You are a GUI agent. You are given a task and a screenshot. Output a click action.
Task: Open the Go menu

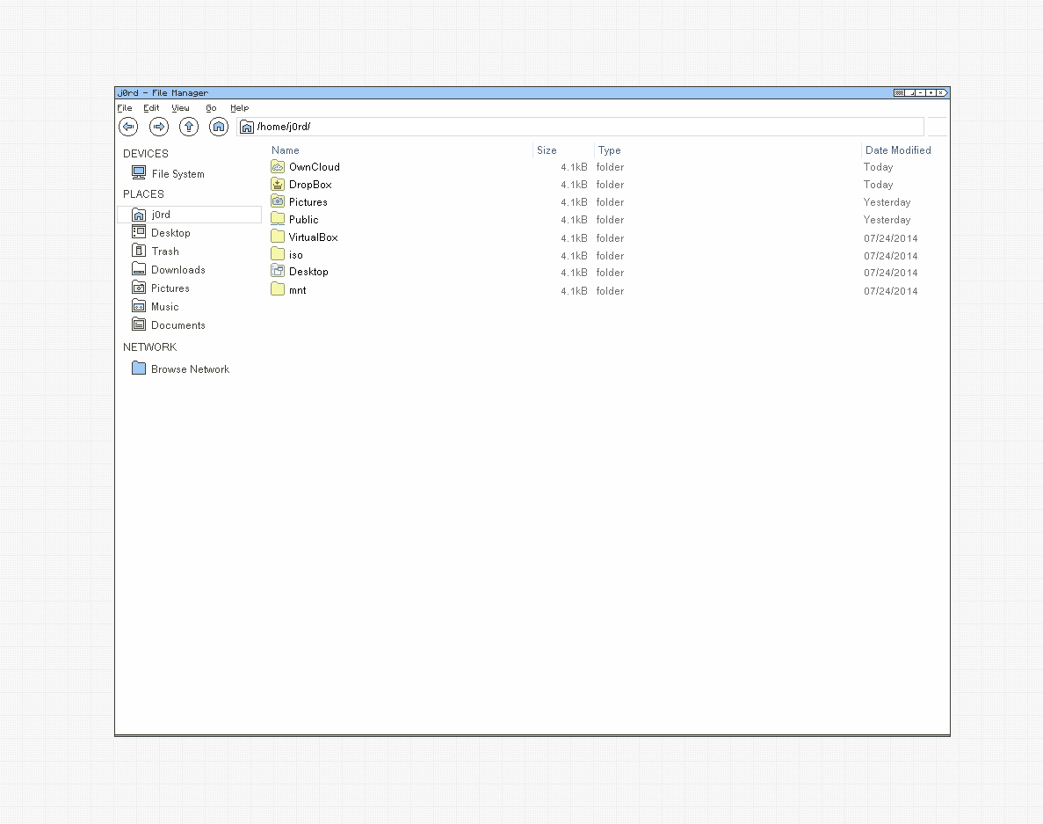pyautogui.click(x=211, y=108)
